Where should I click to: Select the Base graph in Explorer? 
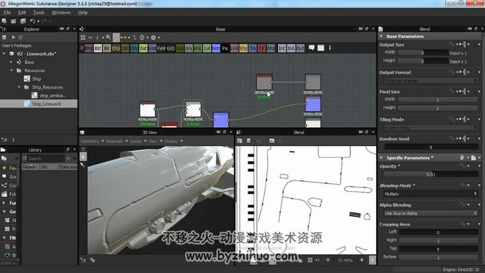pos(29,62)
